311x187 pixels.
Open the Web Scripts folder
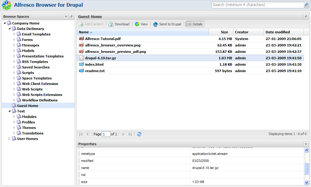32,89
